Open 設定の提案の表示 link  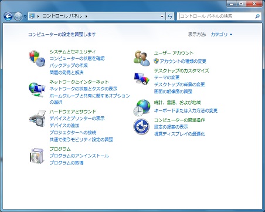click(x=171, y=127)
